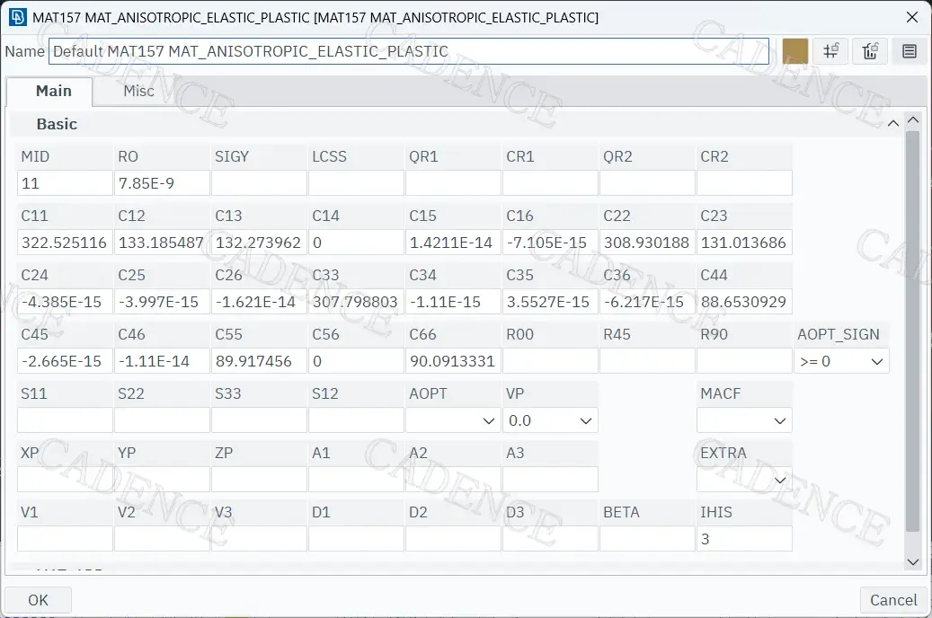Click the Name text field
The width and height of the screenshot is (932, 618).
click(x=409, y=51)
